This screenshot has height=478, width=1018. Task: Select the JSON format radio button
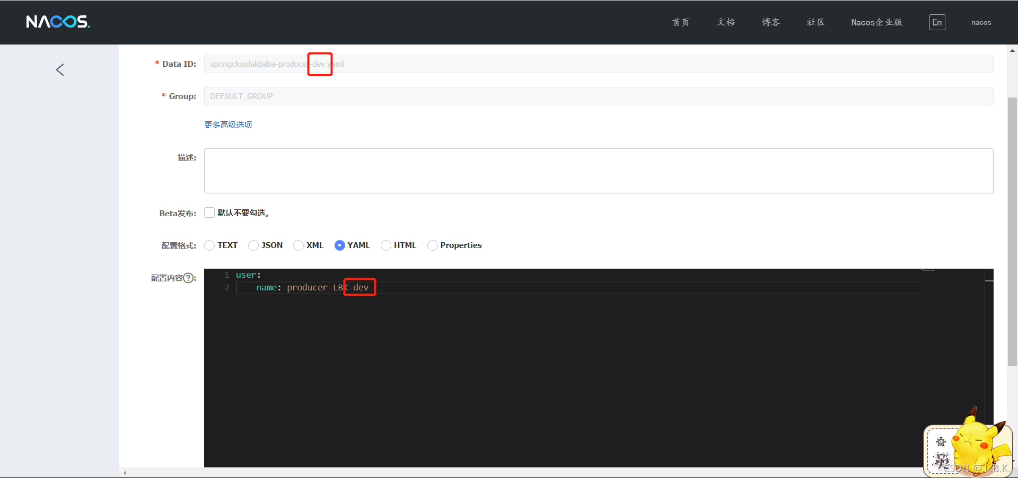pos(253,245)
